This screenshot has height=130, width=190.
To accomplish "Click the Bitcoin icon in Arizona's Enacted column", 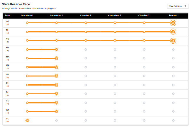I will tap(173, 23).
